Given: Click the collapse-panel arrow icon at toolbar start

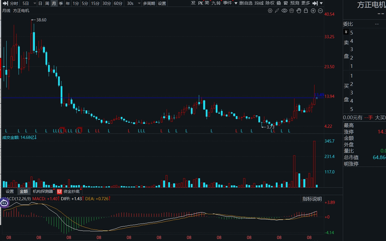Looking at the screenshot, I should 5,3.
